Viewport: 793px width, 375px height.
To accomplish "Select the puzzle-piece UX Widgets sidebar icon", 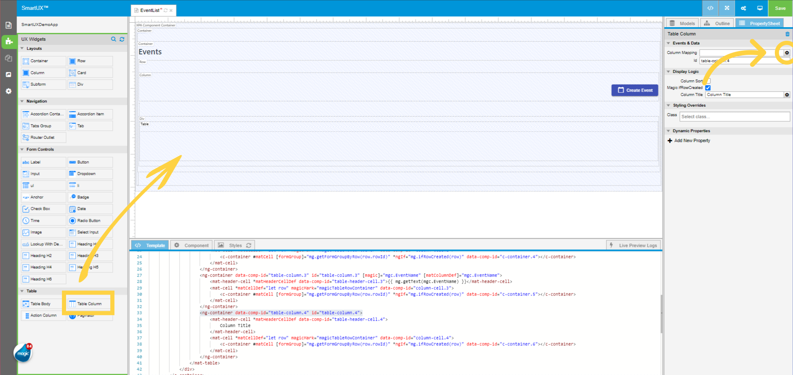I will (9, 42).
